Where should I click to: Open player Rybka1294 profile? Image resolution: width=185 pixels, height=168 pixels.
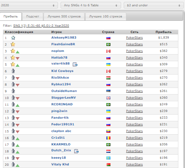(x=61, y=84)
